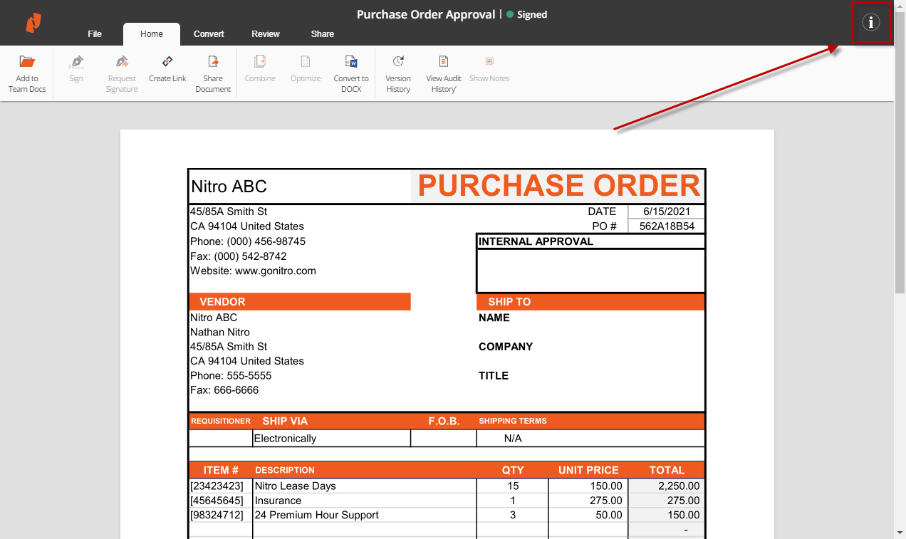Switch to the Review tab

266,34
